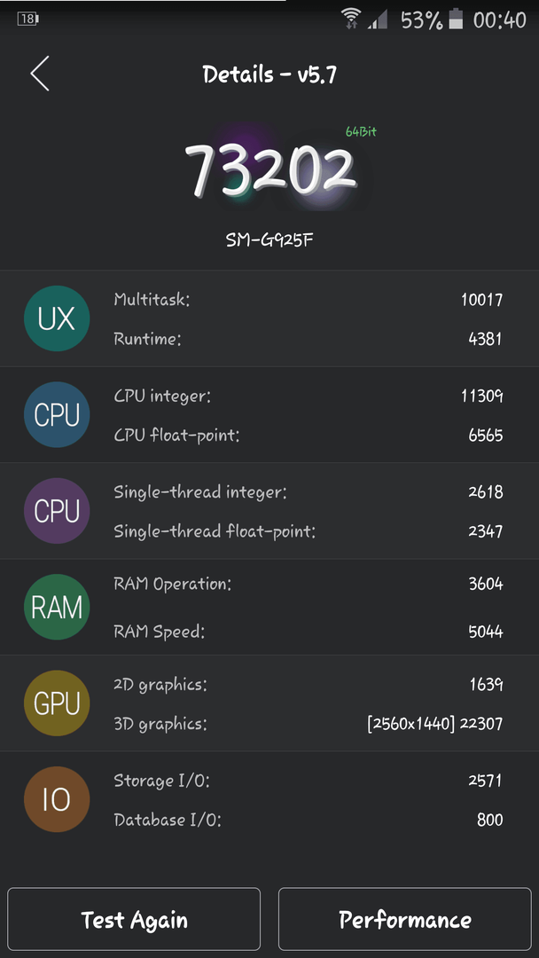The width and height of the screenshot is (539, 958).
Task: Select the yellow GPU category icon
Action: pos(57,703)
